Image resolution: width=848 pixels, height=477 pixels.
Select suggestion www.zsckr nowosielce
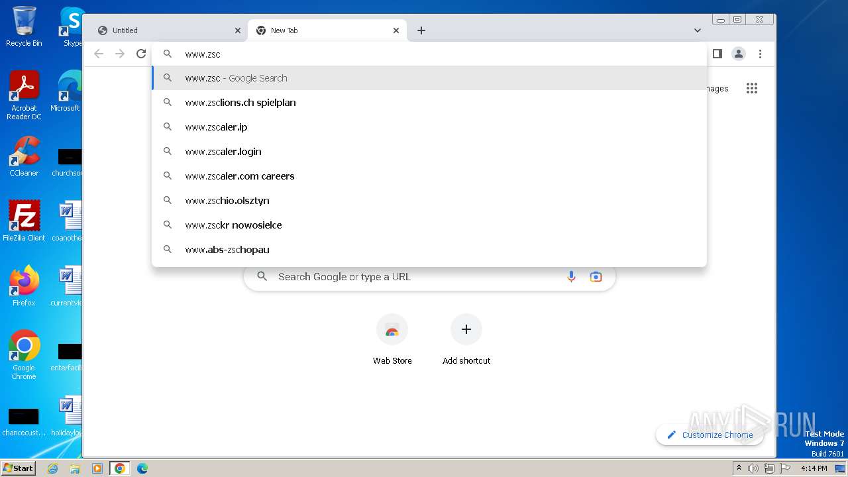429,225
